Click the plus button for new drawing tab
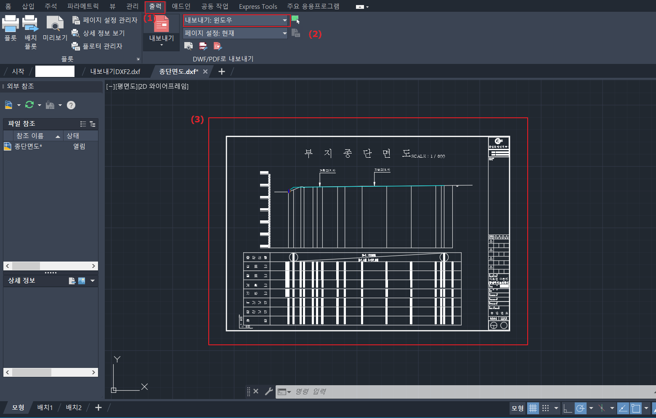 222,71
